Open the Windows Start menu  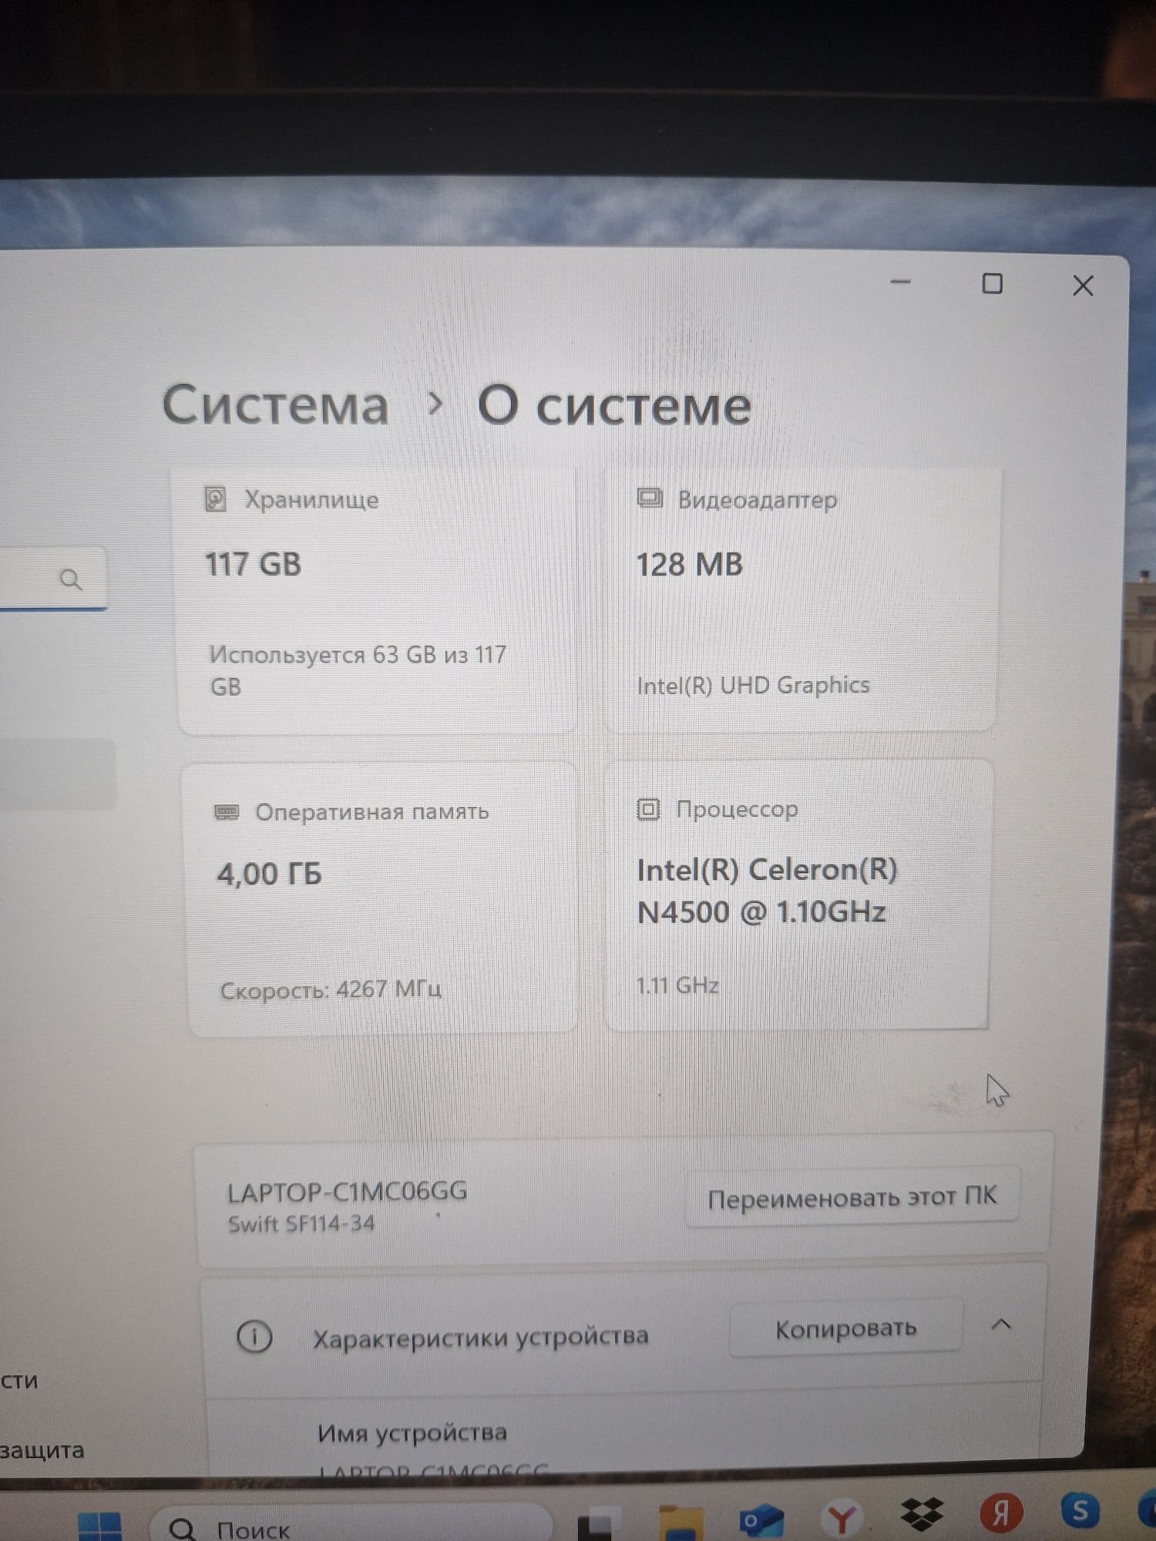[x=100, y=1525]
